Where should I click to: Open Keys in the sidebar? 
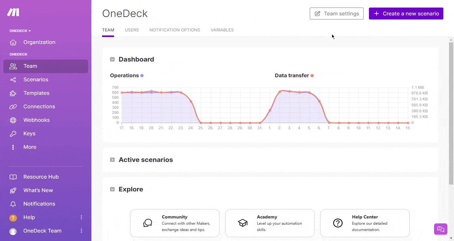(x=46, y=134)
